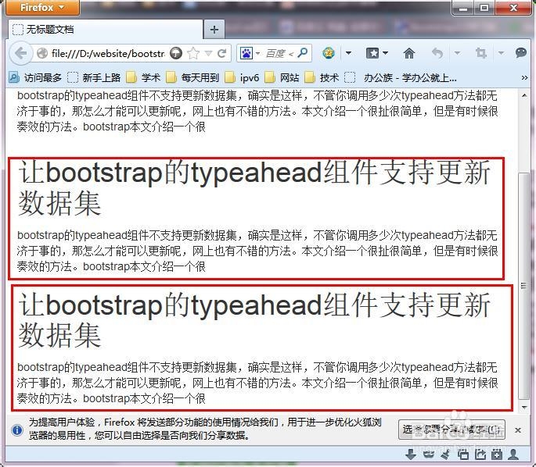The image size is (536, 467).
Task: Click the address bar file URL
Action: pos(108,54)
